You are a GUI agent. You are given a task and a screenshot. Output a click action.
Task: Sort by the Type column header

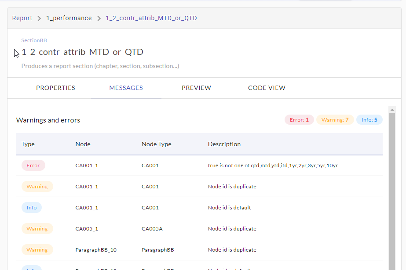pyautogui.click(x=28, y=144)
